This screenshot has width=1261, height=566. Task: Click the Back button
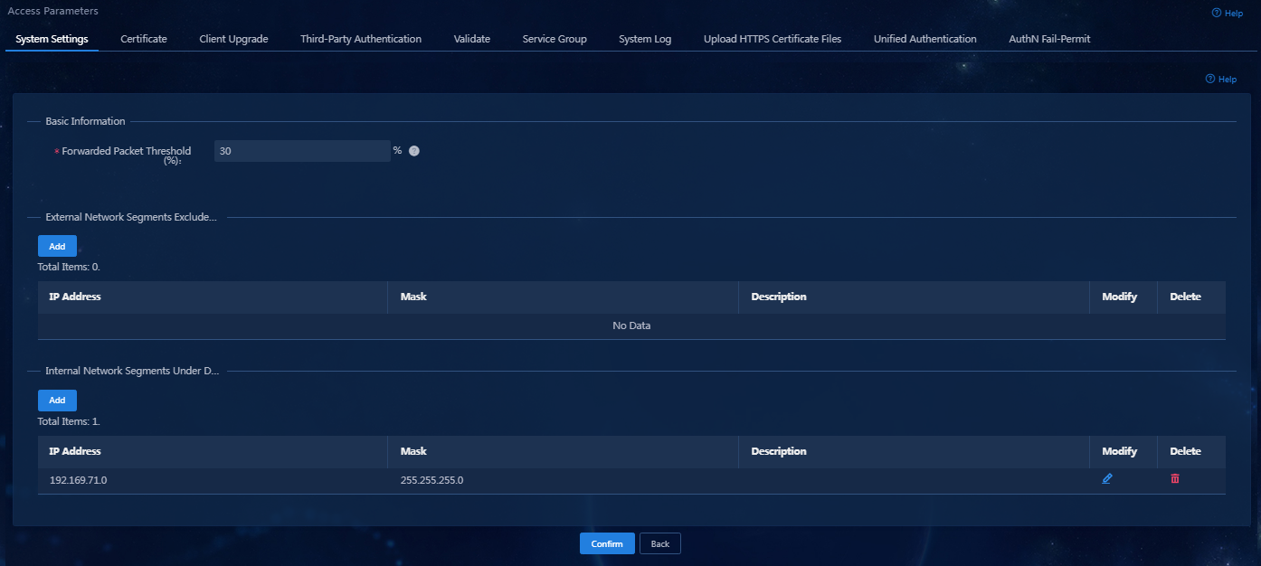click(x=660, y=543)
